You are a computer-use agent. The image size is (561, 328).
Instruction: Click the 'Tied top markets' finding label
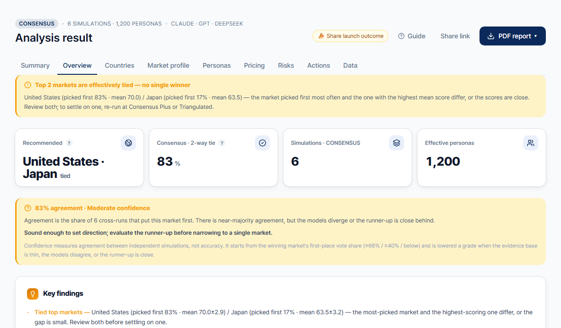(58, 312)
